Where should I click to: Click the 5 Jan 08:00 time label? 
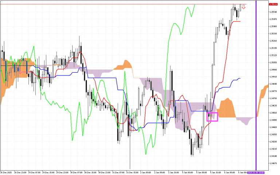tap(202, 173)
